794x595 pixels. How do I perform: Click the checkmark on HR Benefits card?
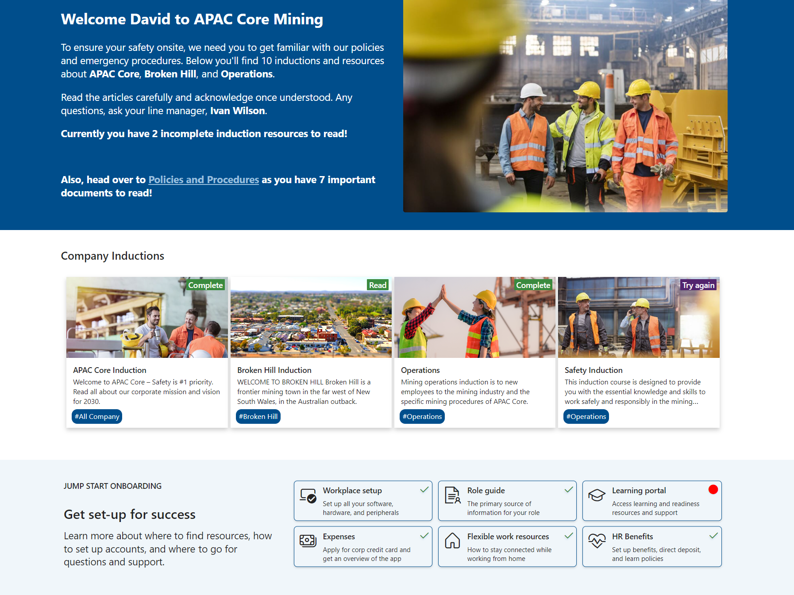point(713,536)
